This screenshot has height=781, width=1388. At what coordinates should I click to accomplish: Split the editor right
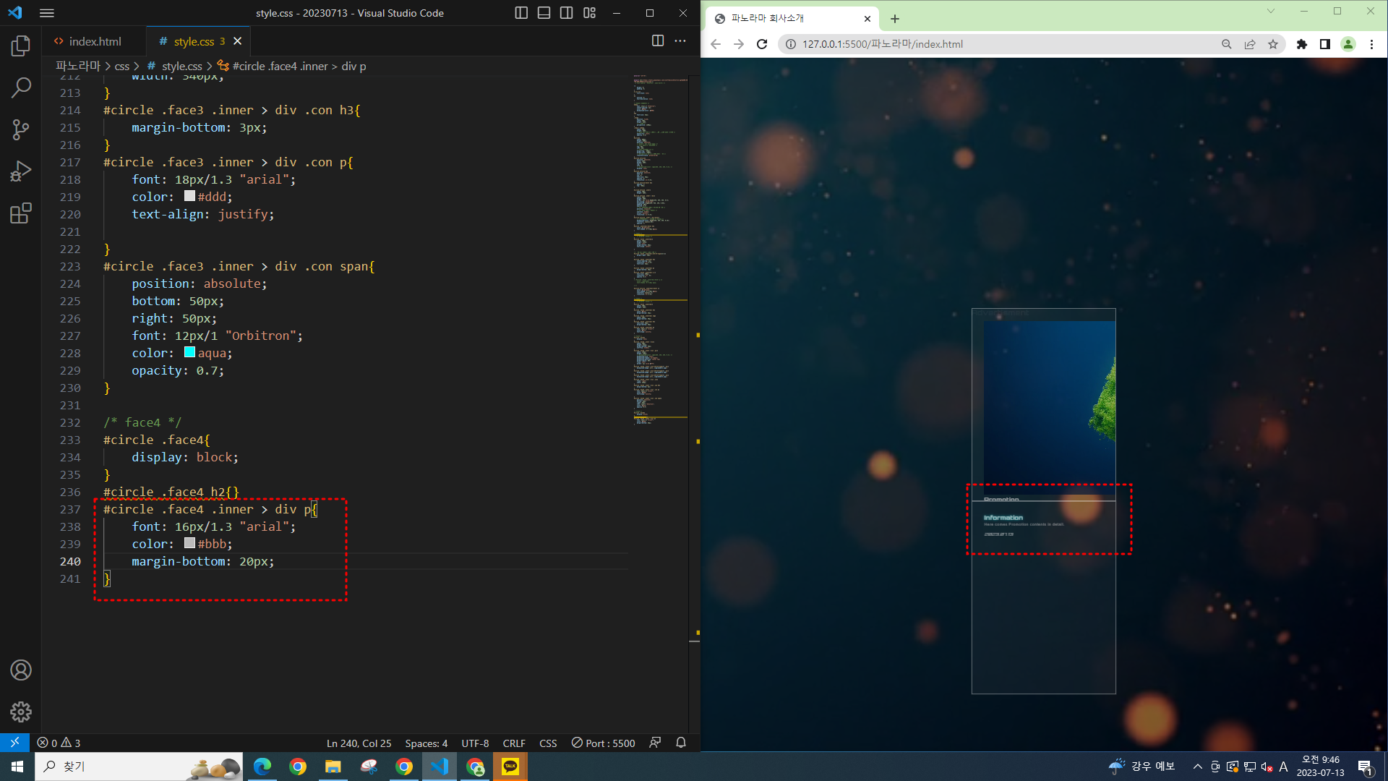click(x=657, y=41)
